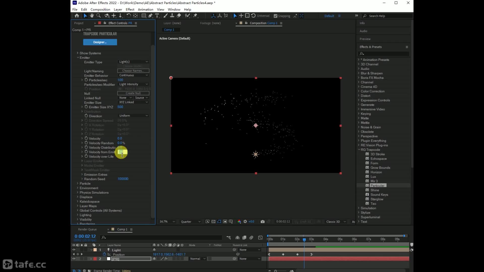484x272 pixels.
Task: Select the Eraser tool
Action: tap(179, 16)
